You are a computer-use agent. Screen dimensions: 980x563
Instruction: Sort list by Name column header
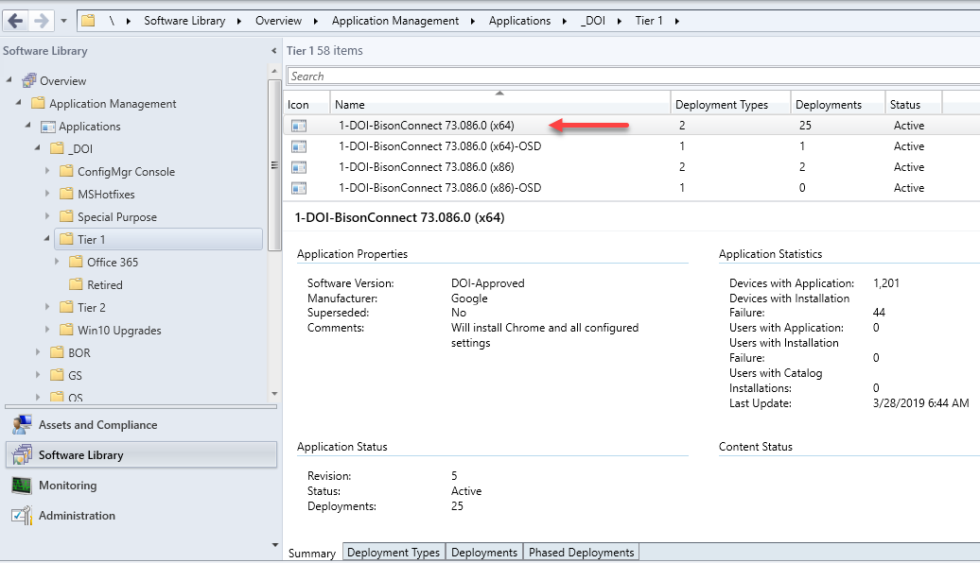(x=500, y=104)
